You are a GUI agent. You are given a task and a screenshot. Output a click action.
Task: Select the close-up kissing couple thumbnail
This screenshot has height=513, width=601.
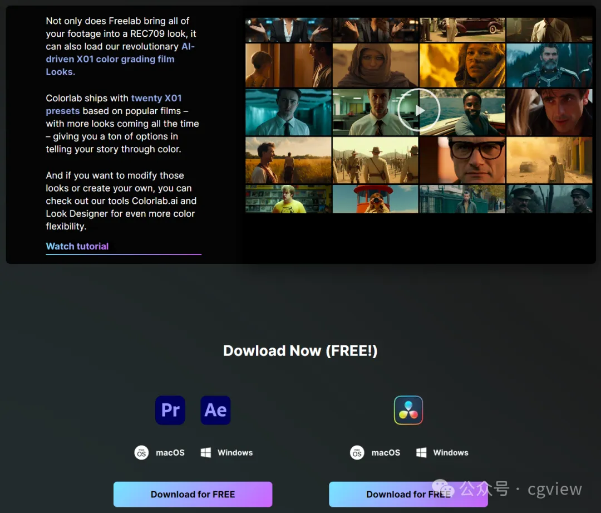[x=549, y=113]
